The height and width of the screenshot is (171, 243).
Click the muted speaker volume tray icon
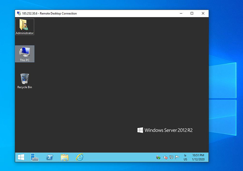165,157
